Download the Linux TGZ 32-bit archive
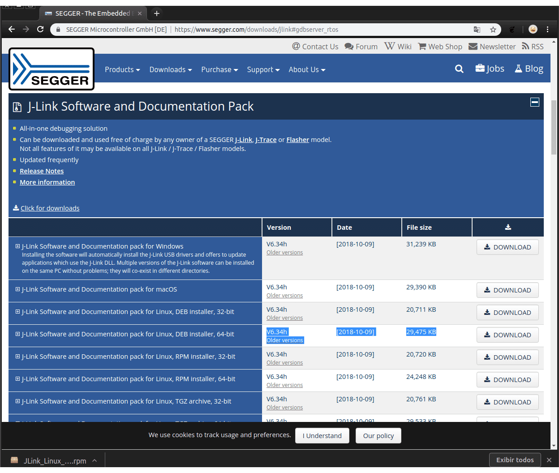The height and width of the screenshot is (473, 559). 507,402
